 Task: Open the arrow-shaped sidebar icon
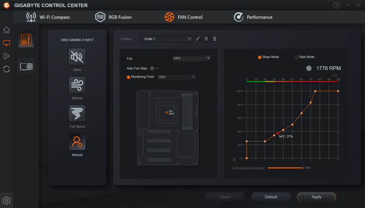point(6,56)
